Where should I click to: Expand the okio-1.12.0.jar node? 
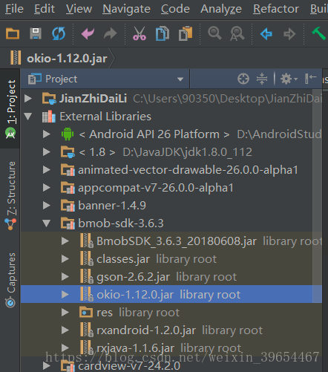pyautogui.click(x=65, y=294)
